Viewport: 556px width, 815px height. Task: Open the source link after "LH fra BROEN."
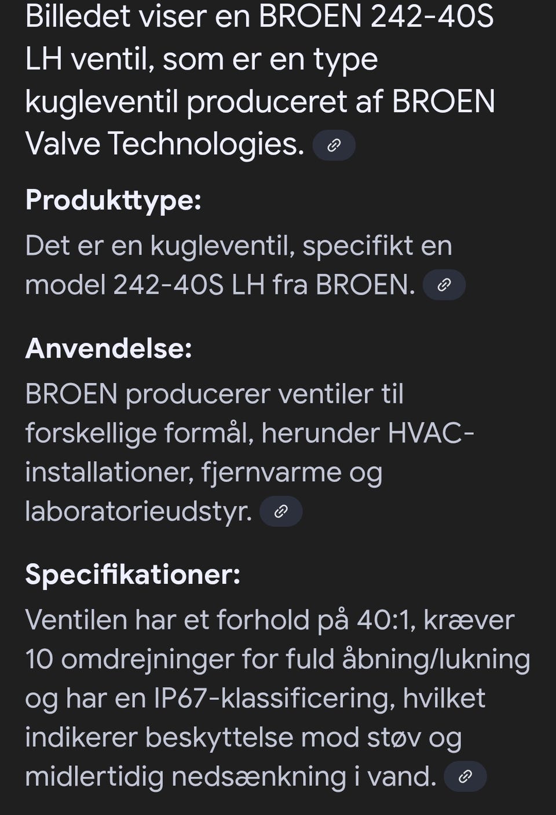coord(444,284)
